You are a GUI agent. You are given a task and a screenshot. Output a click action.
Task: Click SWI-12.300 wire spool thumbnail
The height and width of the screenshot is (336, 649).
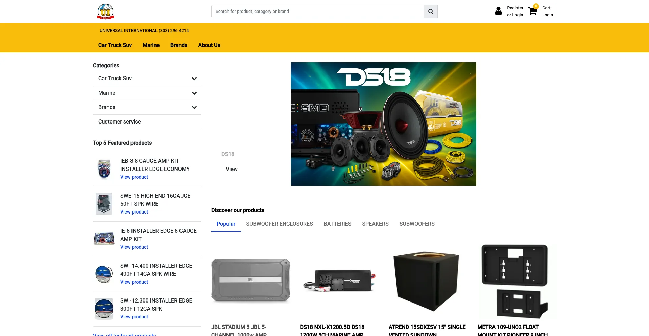[104, 309]
